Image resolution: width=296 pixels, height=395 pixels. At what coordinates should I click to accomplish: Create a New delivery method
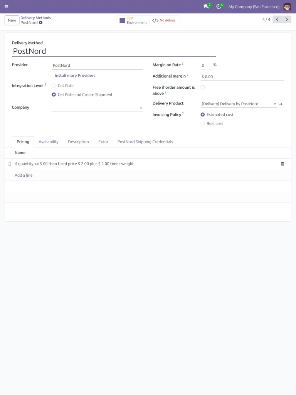tap(12, 20)
